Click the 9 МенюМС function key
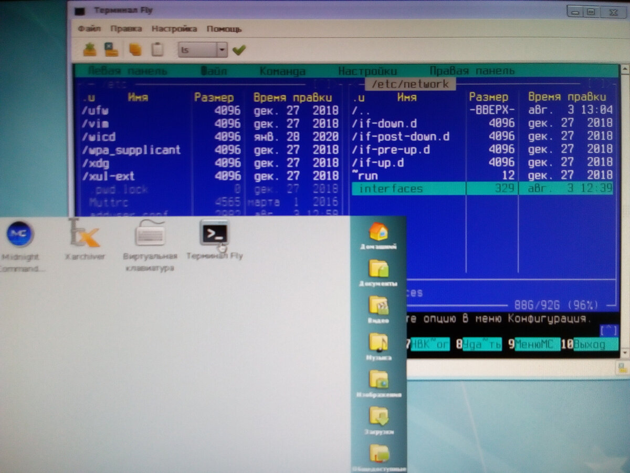Viewport: 630px width, 473px height. 534,345
